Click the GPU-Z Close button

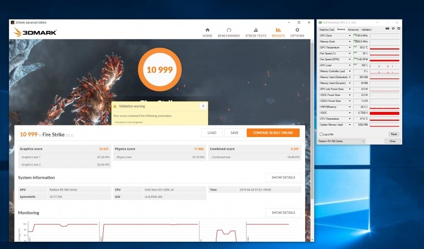tap(392, 141)
